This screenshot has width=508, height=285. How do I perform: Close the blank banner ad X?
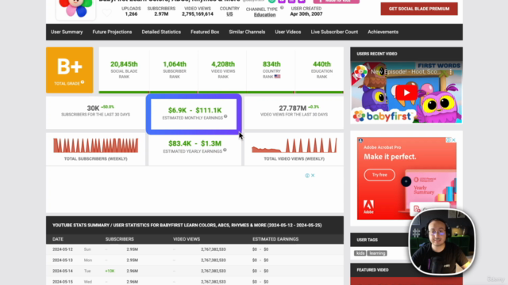tap(313, 176)
